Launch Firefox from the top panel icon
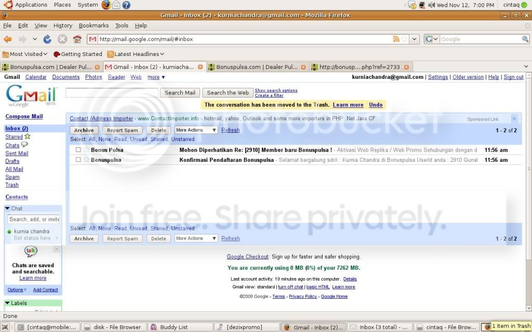Viewport: 532px width, 332px height. pos(106,5)
